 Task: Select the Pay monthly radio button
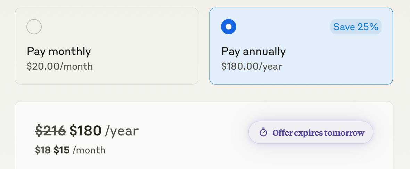pyautogui.click(x=34, y=27)
